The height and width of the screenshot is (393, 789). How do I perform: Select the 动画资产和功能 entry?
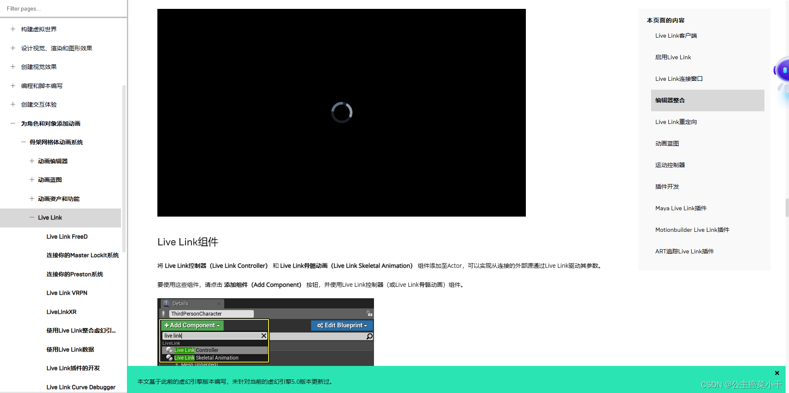click(59, 199)
